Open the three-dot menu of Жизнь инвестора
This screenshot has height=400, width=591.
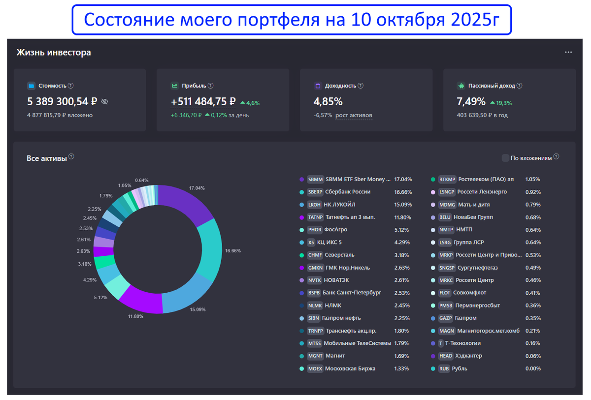click(568, 52)
